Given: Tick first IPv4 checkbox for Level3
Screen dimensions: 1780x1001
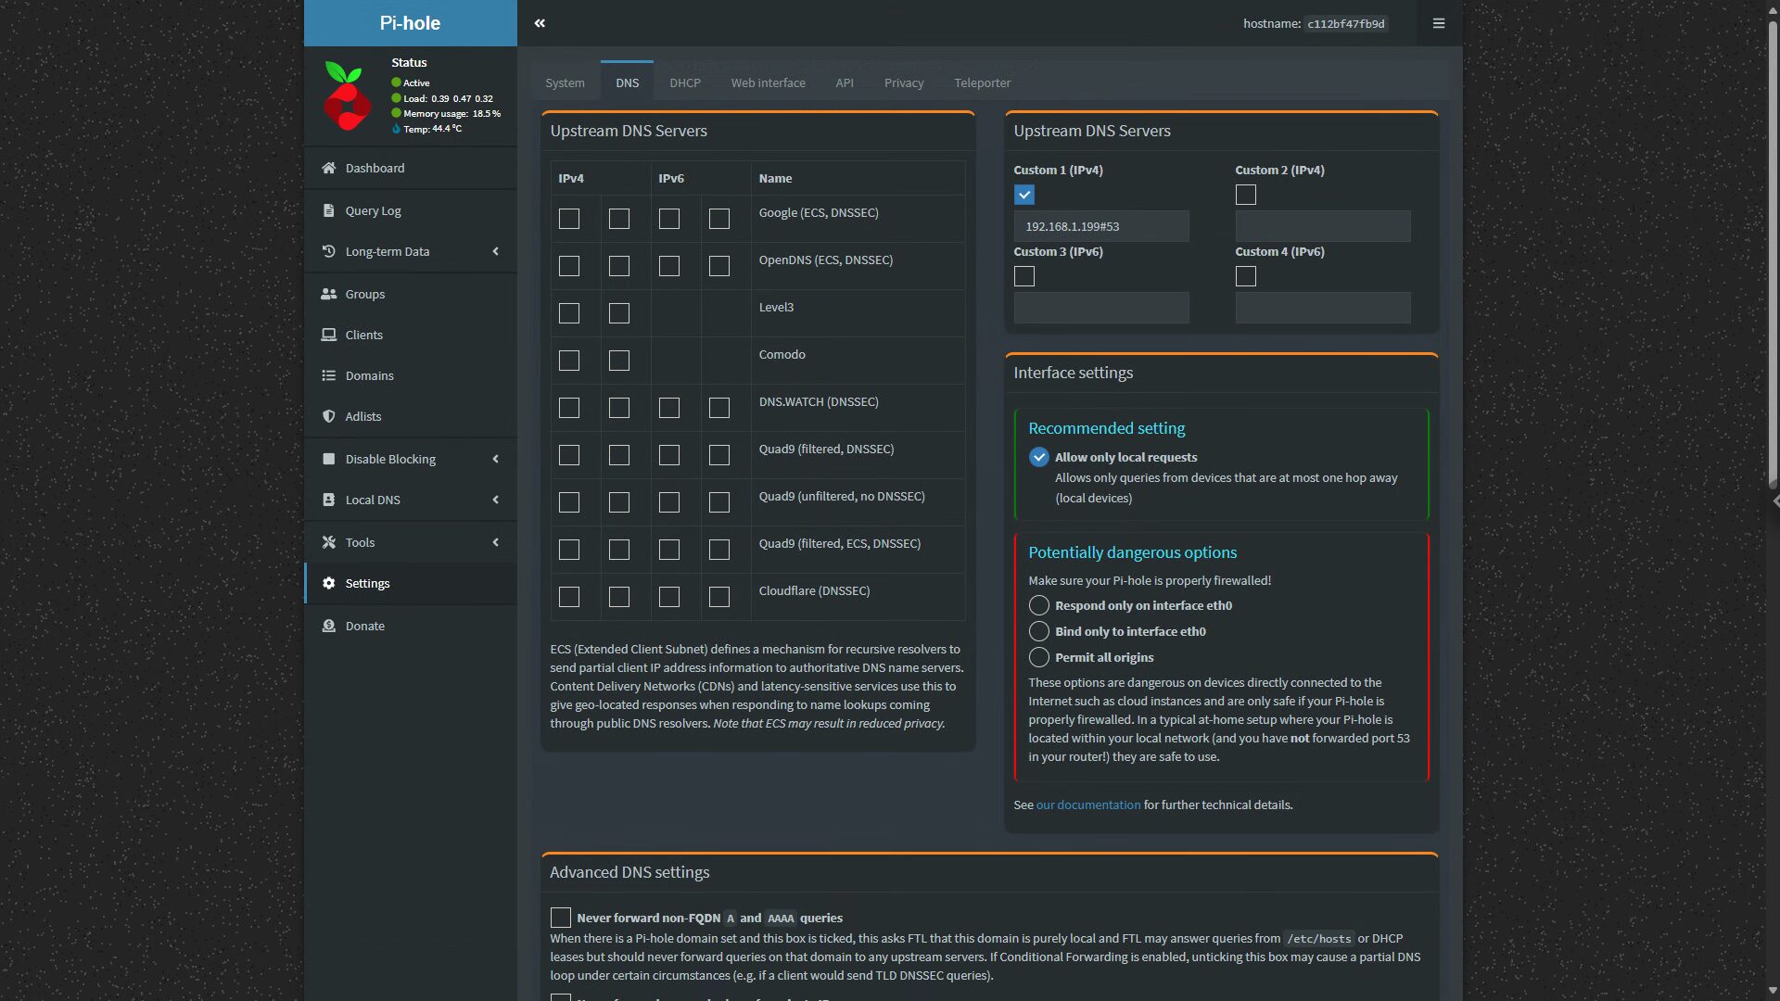Looking at the screenshot, I should pos(569,313).
